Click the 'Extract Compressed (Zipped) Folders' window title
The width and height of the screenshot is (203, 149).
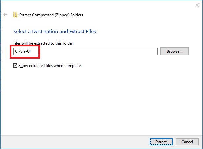coord(51,15)
